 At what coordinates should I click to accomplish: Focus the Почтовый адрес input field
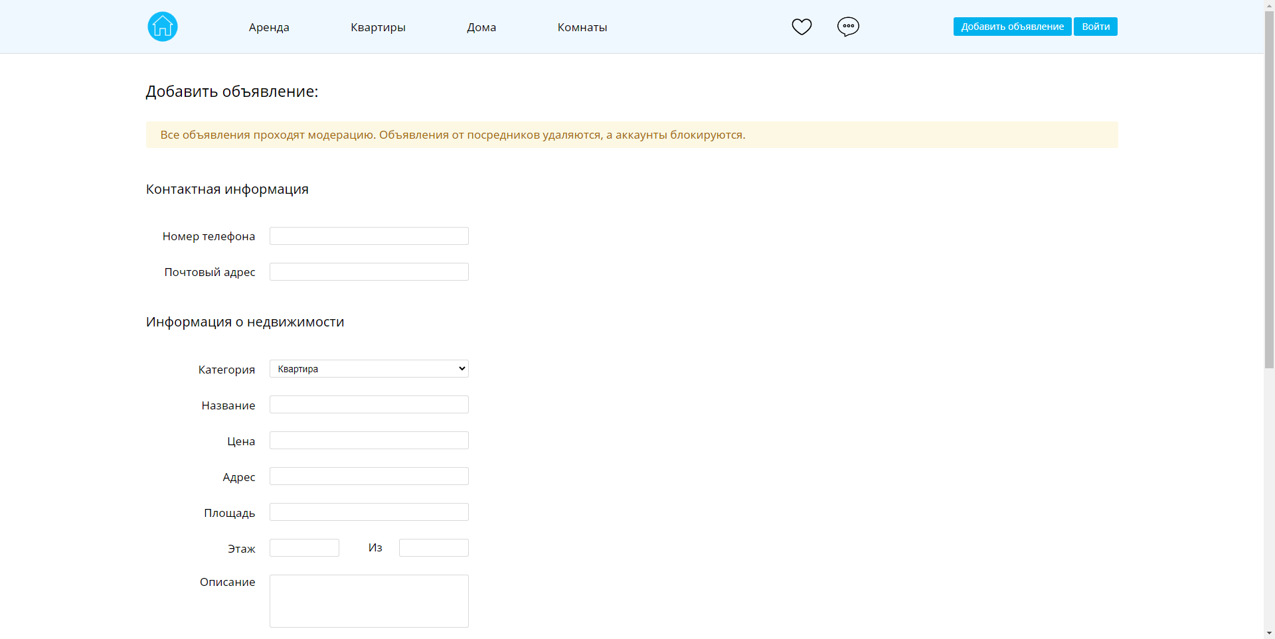point(369,272)
